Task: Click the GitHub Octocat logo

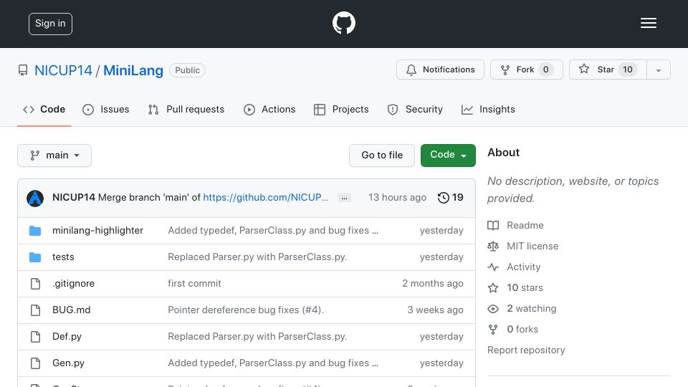Action: [x=343, y=23]
